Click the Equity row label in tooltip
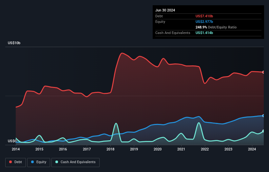The width and height of the screenshot is (269, 172). coord(160,22)
